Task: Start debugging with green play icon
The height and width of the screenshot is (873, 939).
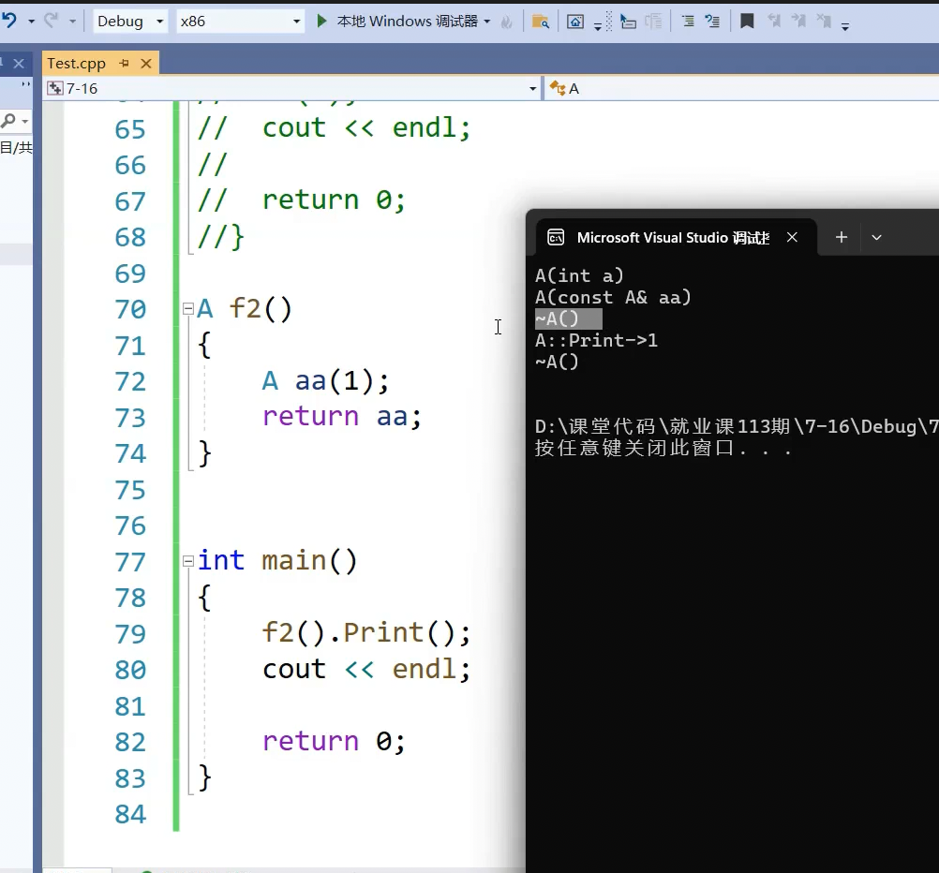Action: click(x=321, y=22)
